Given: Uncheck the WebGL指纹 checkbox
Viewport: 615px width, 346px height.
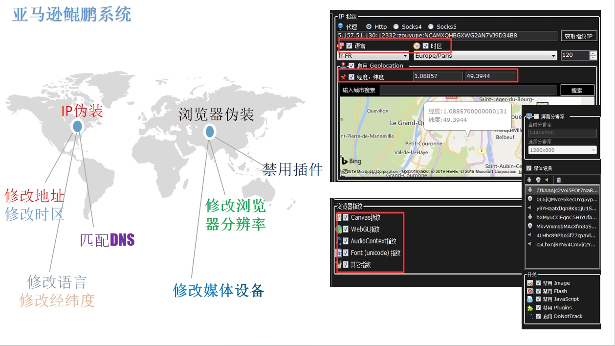Looking at the screenshot, I should (346, 229).
